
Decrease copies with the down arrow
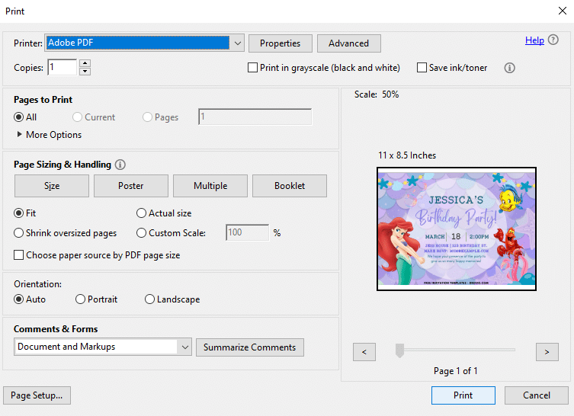click(85, 72)
